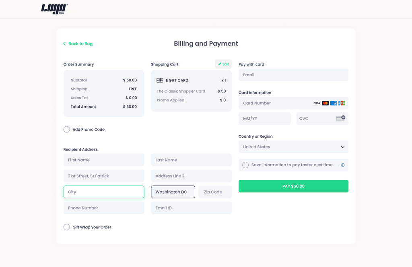Click the Mastercard icon
The height and width of the screenshot is (267, 412).
(325, 103)
